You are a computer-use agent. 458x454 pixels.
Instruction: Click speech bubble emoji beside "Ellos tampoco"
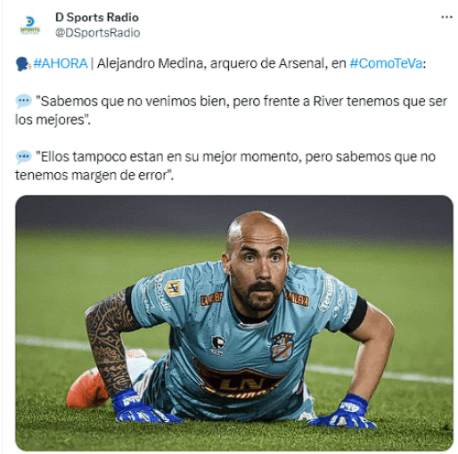click(x=23, y=157)
